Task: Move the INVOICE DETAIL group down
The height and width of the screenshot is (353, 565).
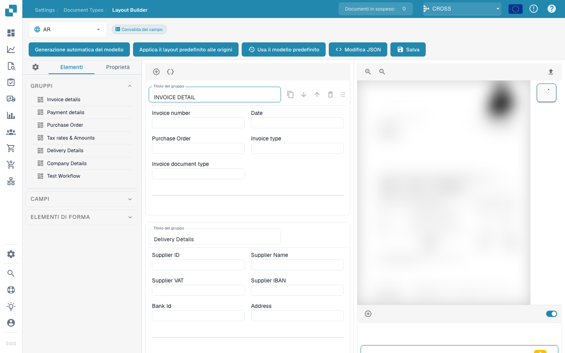Action: coord(304,95)
